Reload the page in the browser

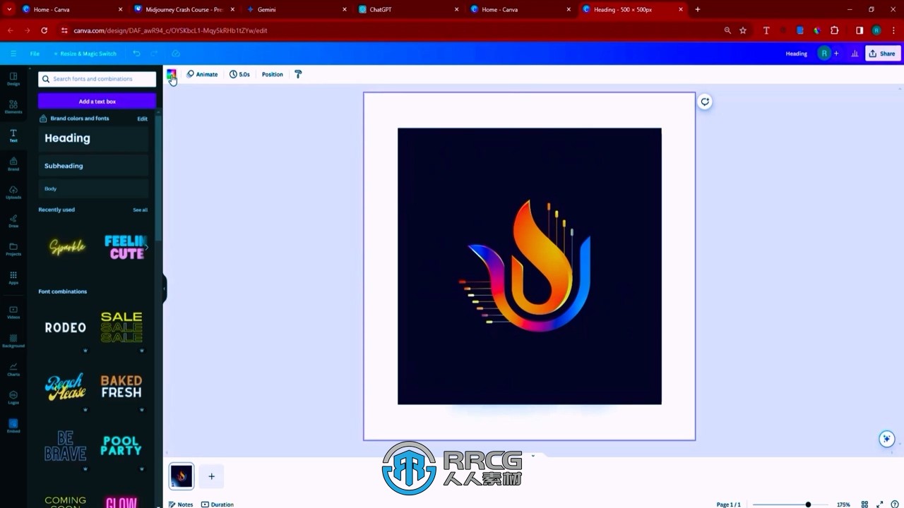point(44,30)
